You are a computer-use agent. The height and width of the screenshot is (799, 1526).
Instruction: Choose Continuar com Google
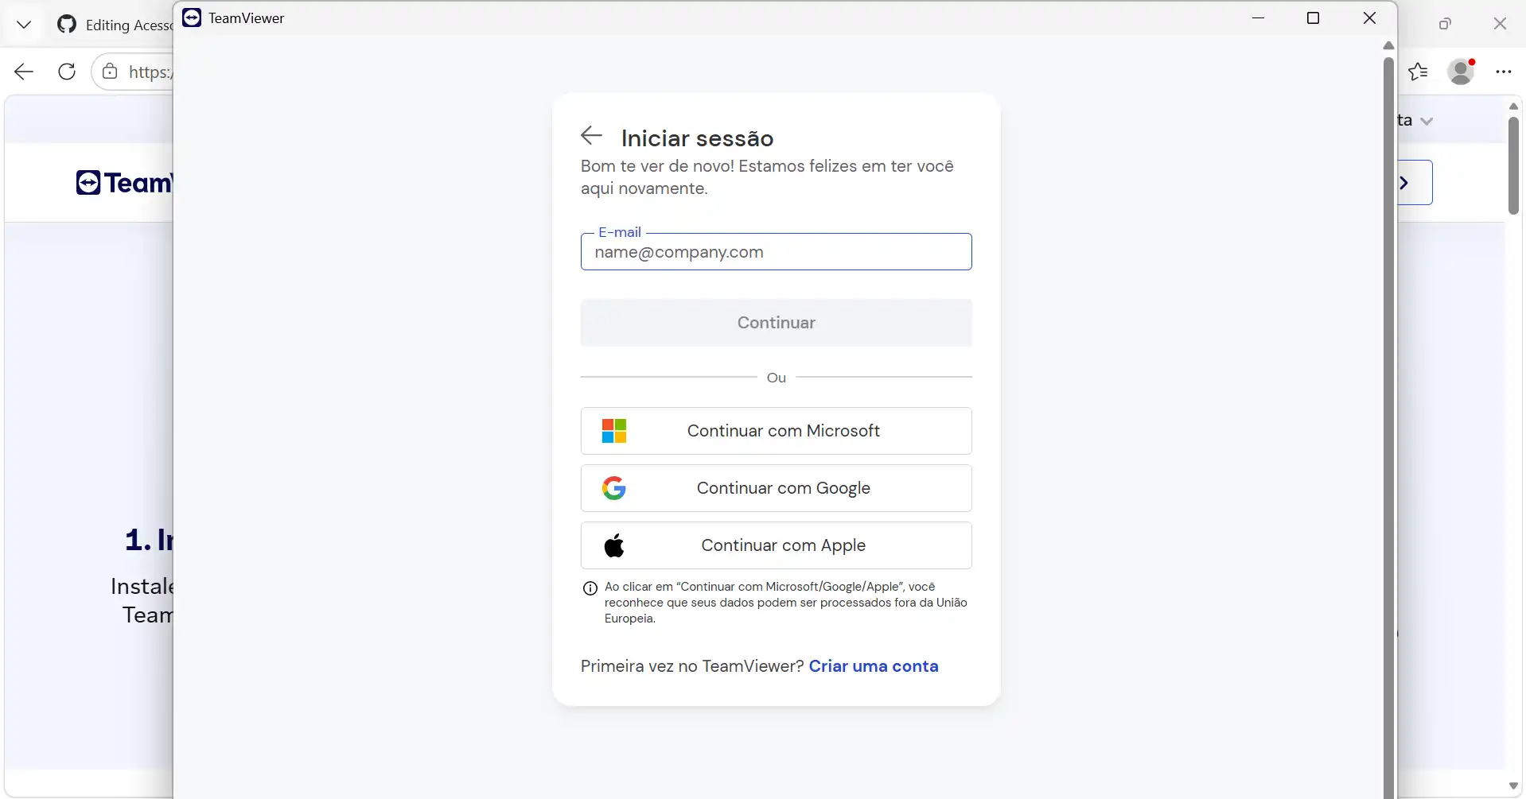[x=777, y=488]
